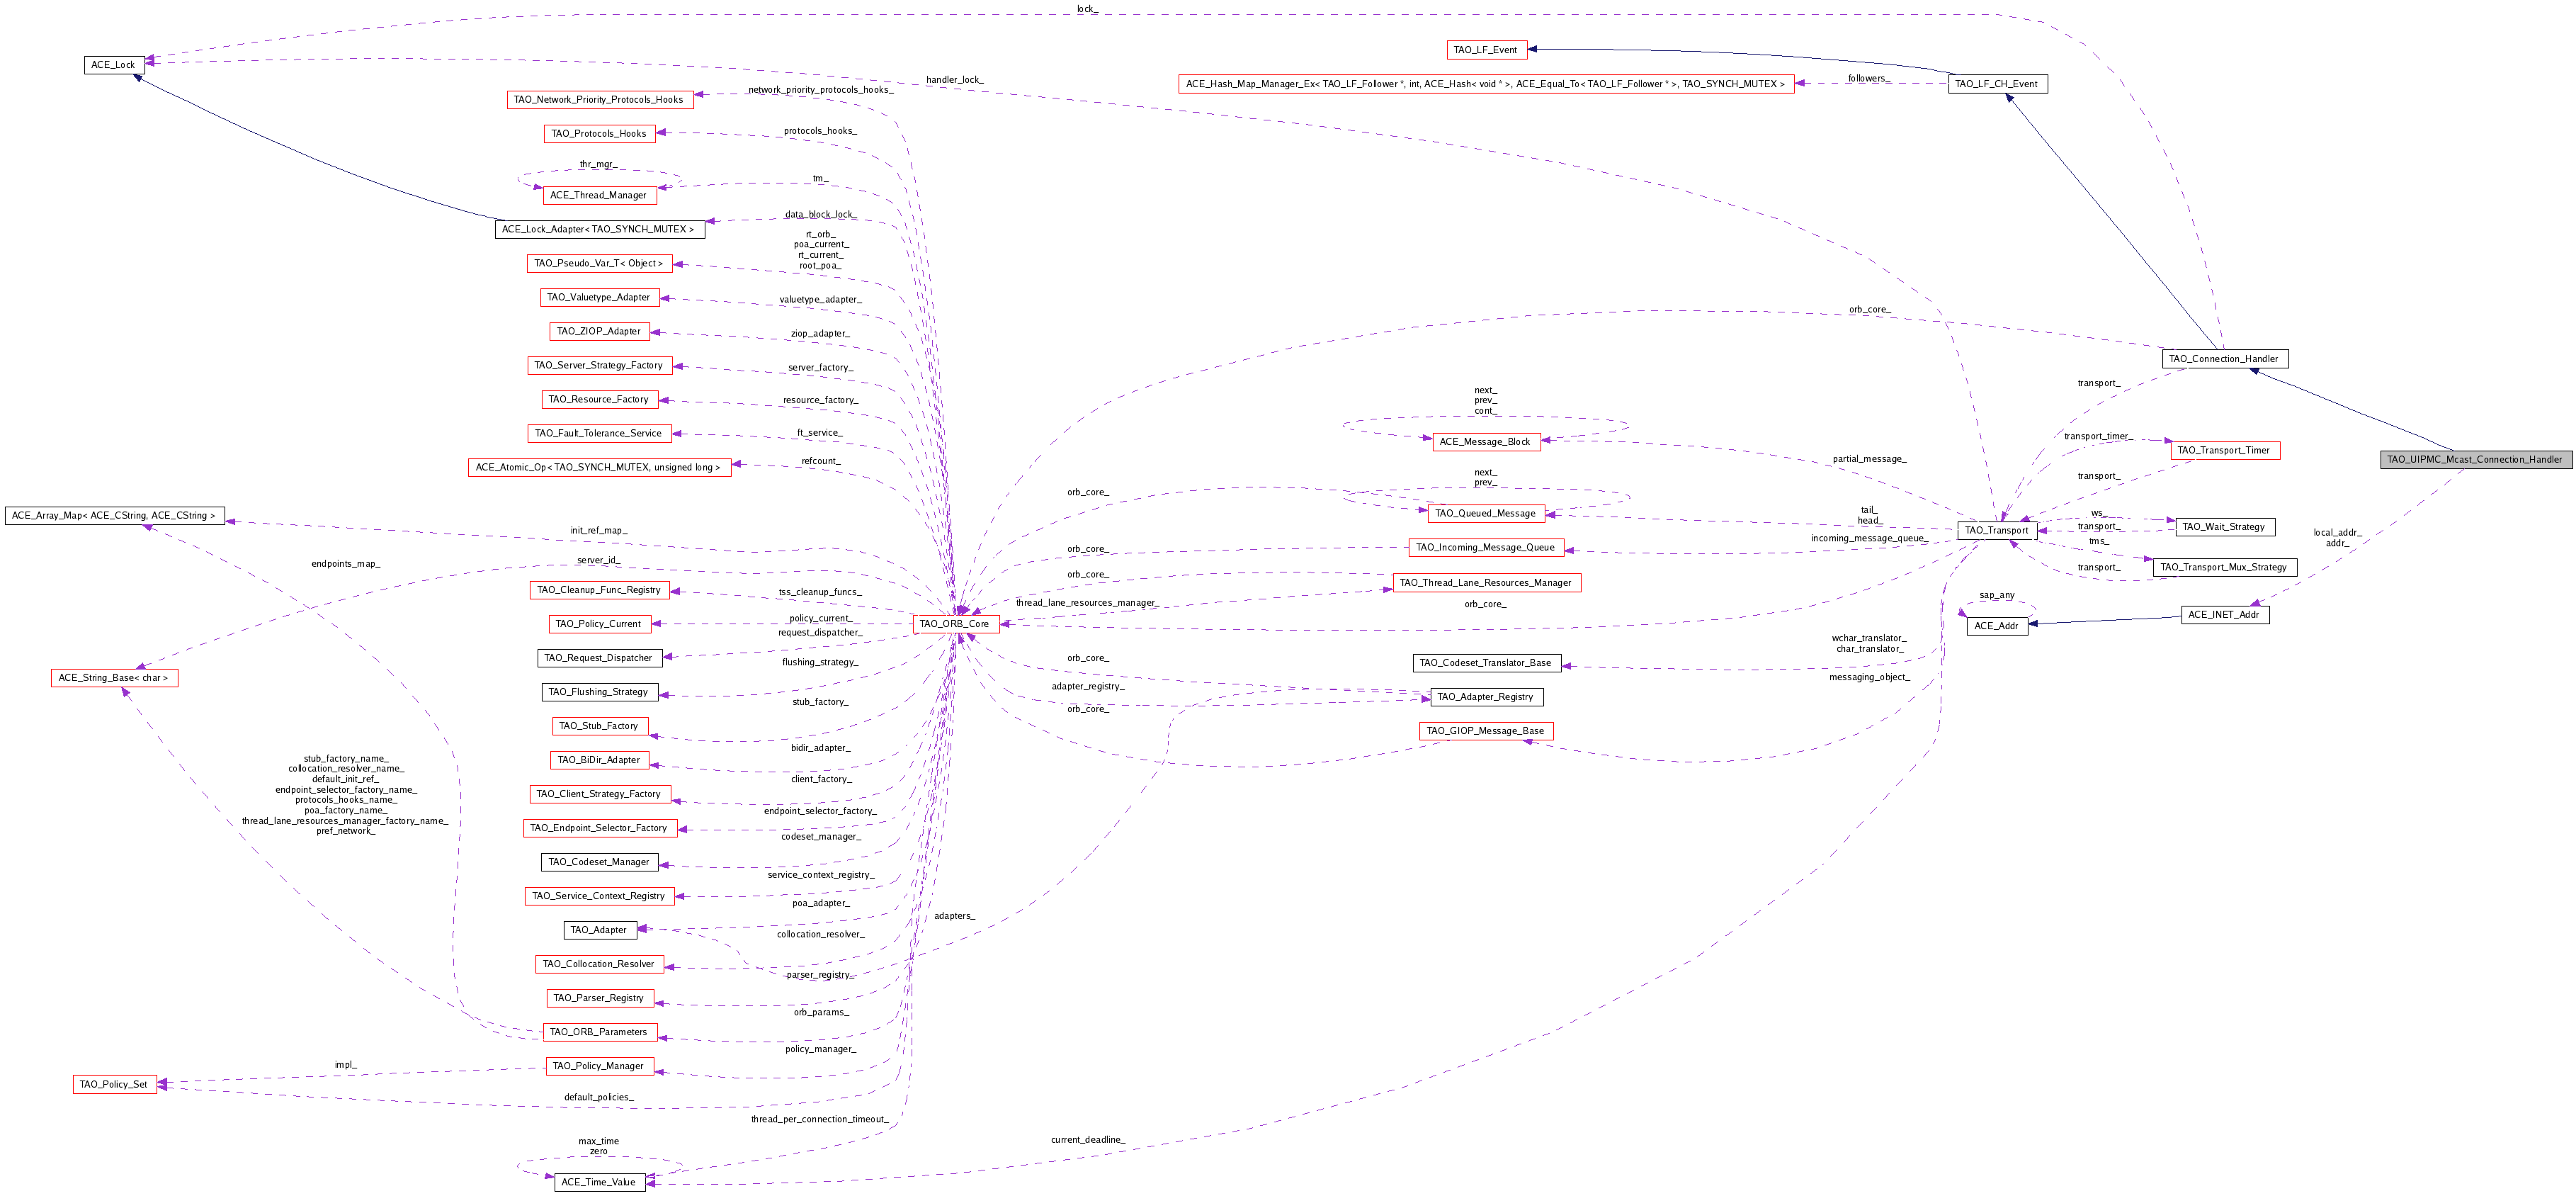The image size is (2576, 1196).
Task: Open the ACE_Hash_Map_Manager_Ex class node
Action: 1485,84
